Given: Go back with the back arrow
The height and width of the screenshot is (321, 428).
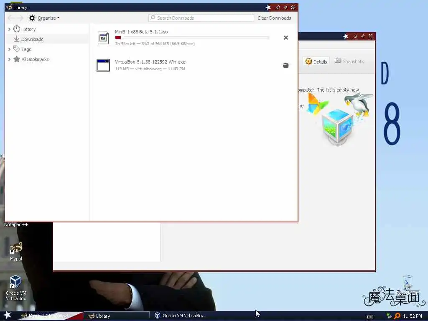Looking at the screenshot, I should tap(11, 18).
